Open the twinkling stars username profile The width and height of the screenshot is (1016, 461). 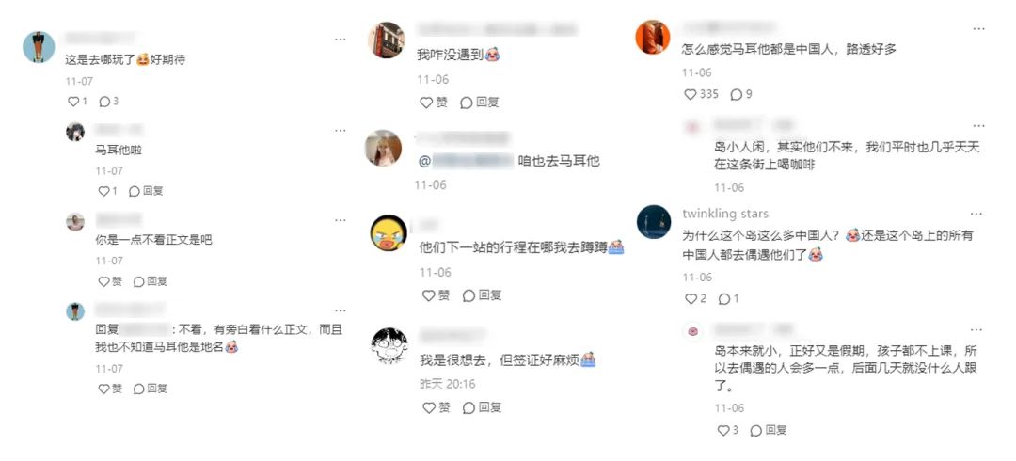coord(725,214)
